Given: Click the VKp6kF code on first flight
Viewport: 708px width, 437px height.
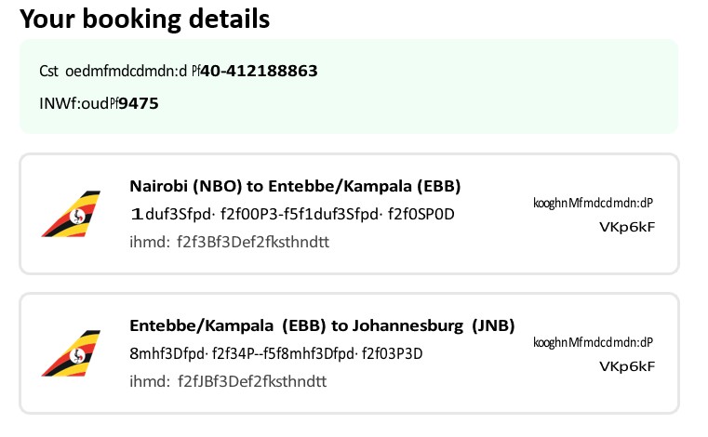Looking at the screenshot, I should coord(627,227).
